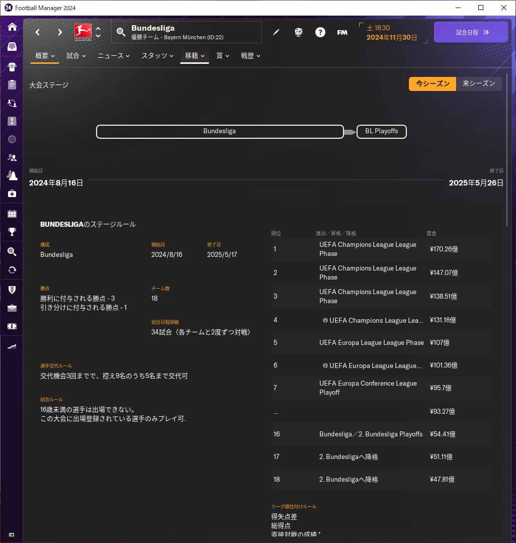Click the Bundesliga logo
Viewport: 516px width, 543px height.
[x=83, y=32]
